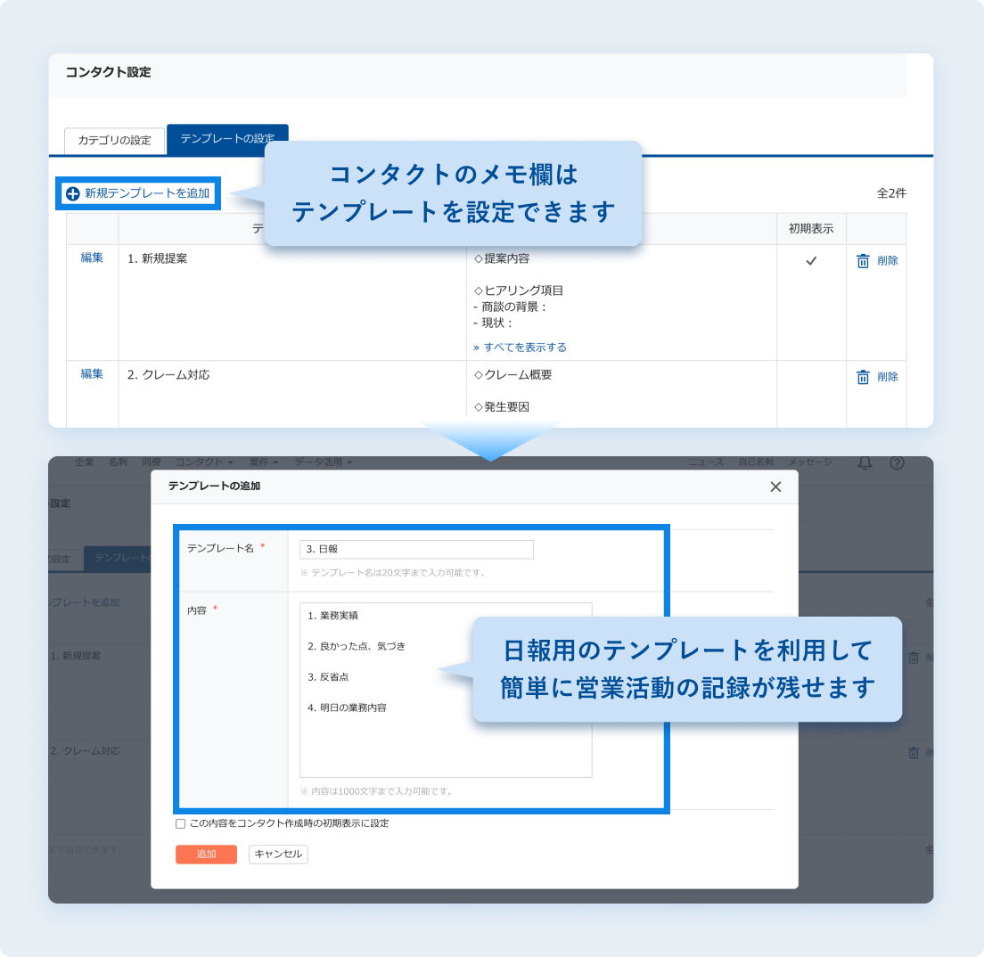This screenshot has width=984, height=957.
Task: Close the テンプレートの追加 dialog
Action: [775, 487]
